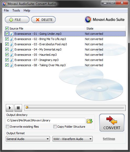Click the green plus icon on FILE
Image resolution: width=130 pixels, height=152 pixels.
11,20
